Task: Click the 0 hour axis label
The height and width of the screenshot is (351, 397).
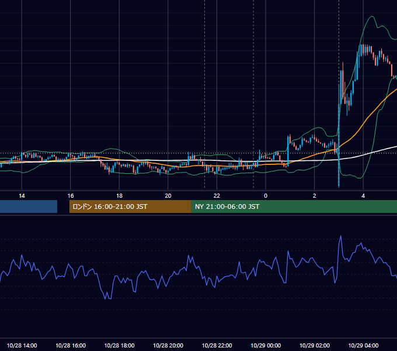Action: pyautogui.click(x=266, y=196)
